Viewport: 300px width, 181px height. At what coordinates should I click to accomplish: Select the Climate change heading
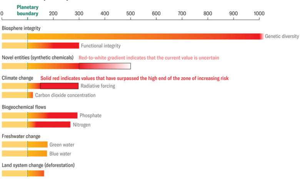click(x=18, y=78)
